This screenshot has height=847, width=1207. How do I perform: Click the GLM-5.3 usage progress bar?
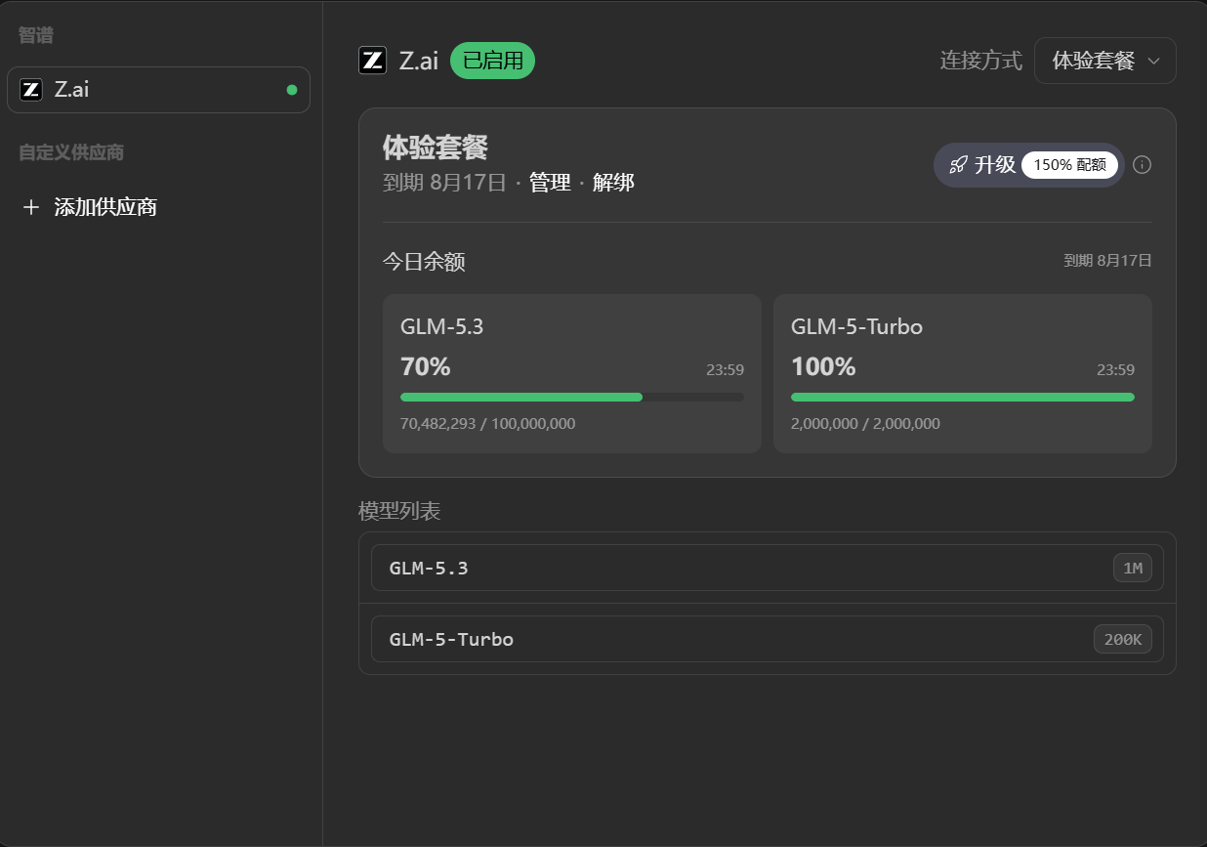[x=572, y=398]
